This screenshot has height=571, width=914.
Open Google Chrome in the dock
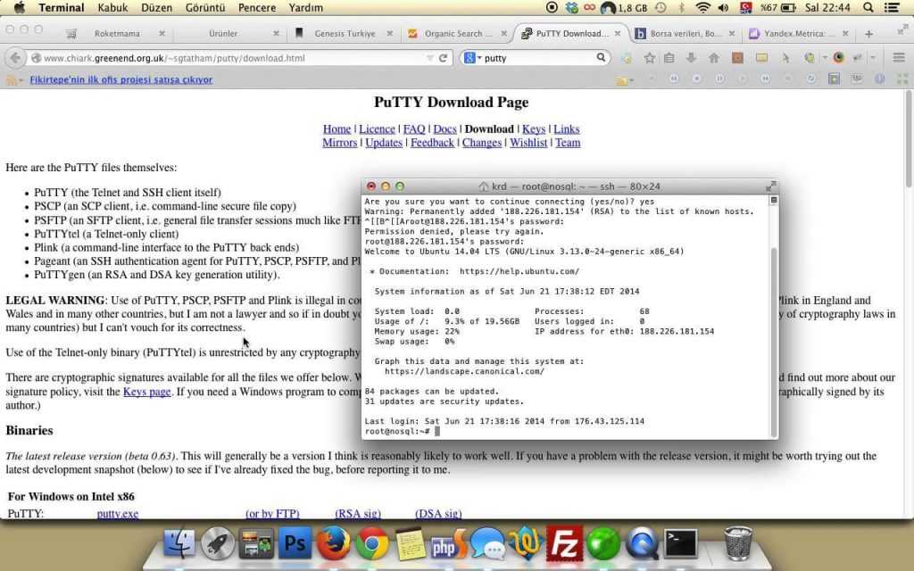coord(372,542)
